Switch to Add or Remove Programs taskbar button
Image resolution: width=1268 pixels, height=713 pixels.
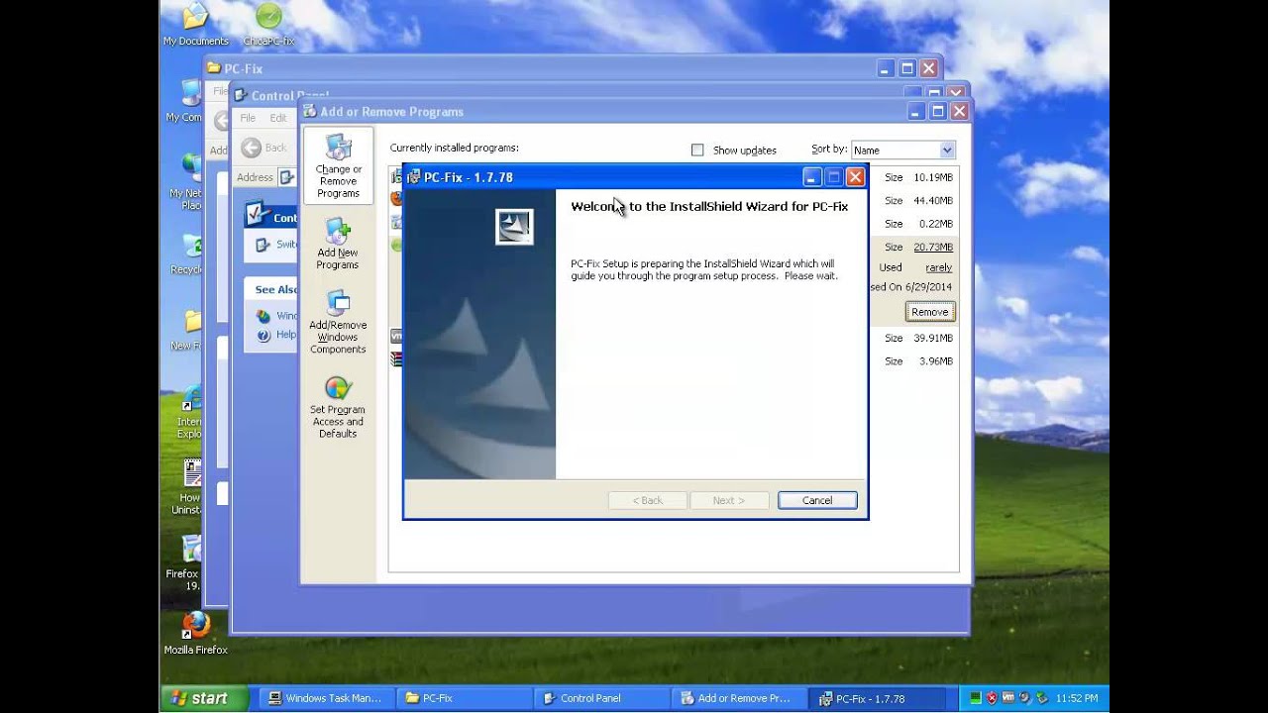740,698
